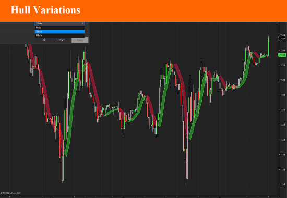This screenshot has height=198, width=287.
Task: Click the copyright notice text
Action: coord(10,193)
